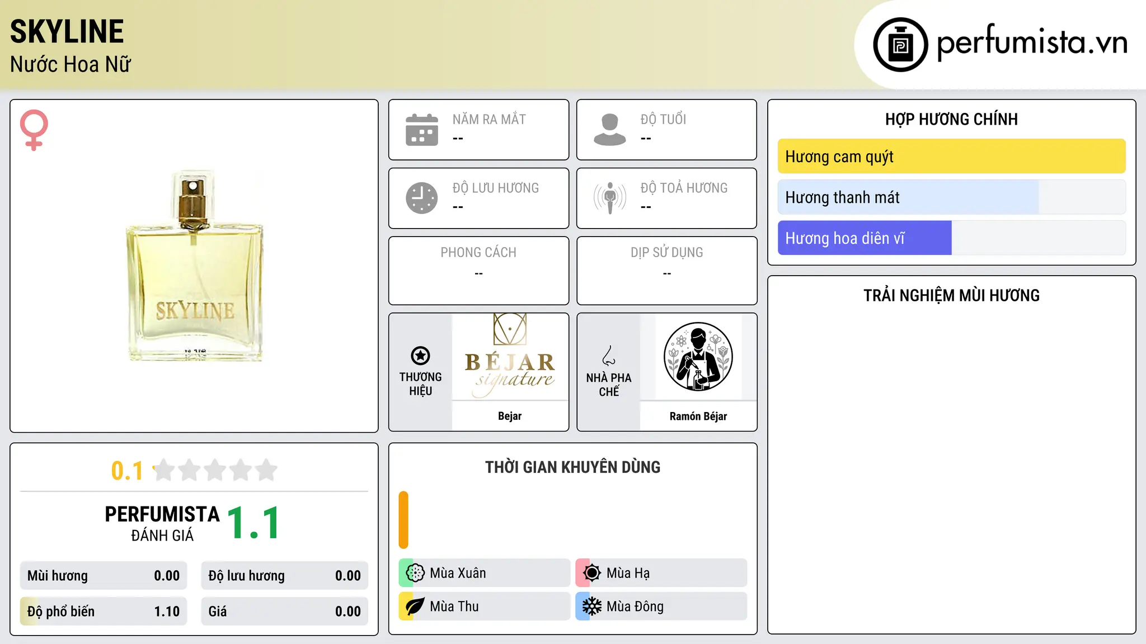The width and height of the screenshot is (1146, 644).
Task: Click the Ramón Béjar perfumer portrait
Action: pyautogui.click(x=698, y=357)
